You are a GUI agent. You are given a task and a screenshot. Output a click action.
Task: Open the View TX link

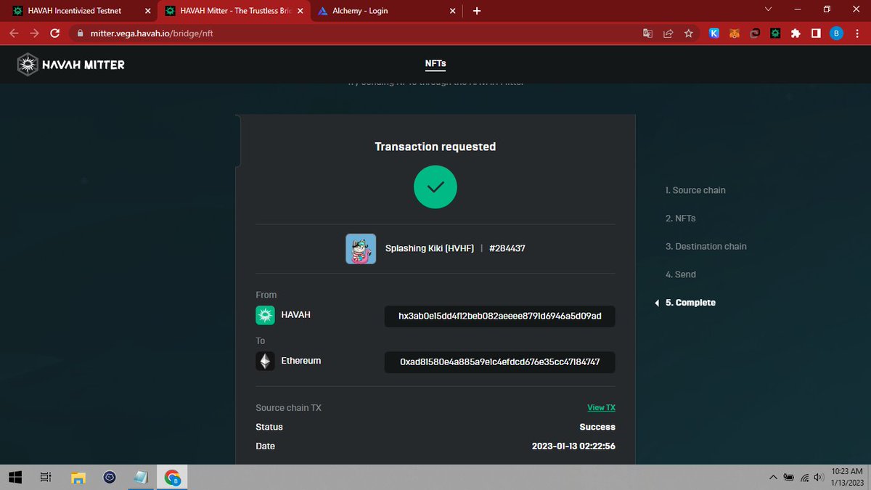601,408
